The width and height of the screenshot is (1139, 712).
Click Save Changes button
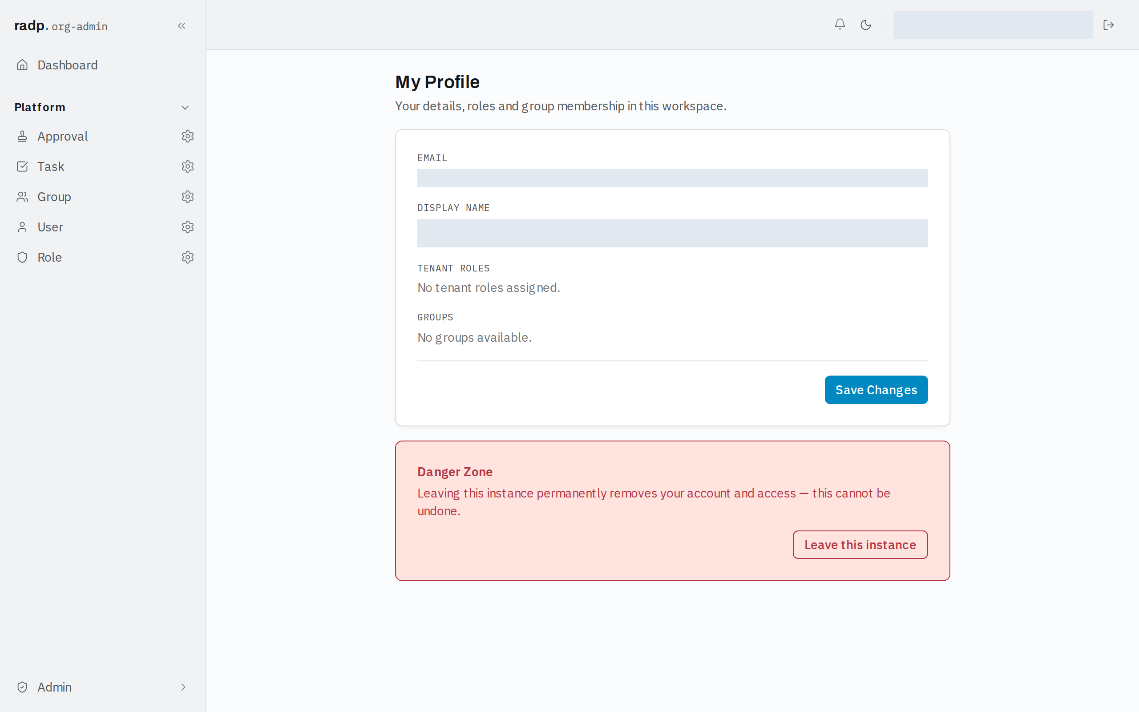(876, 389)
